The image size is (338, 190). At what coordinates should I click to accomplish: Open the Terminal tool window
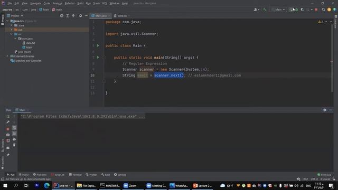75,175
